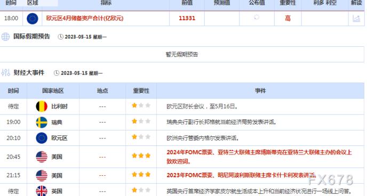Click the 利多 利空 column header

[x=325, y=3]
